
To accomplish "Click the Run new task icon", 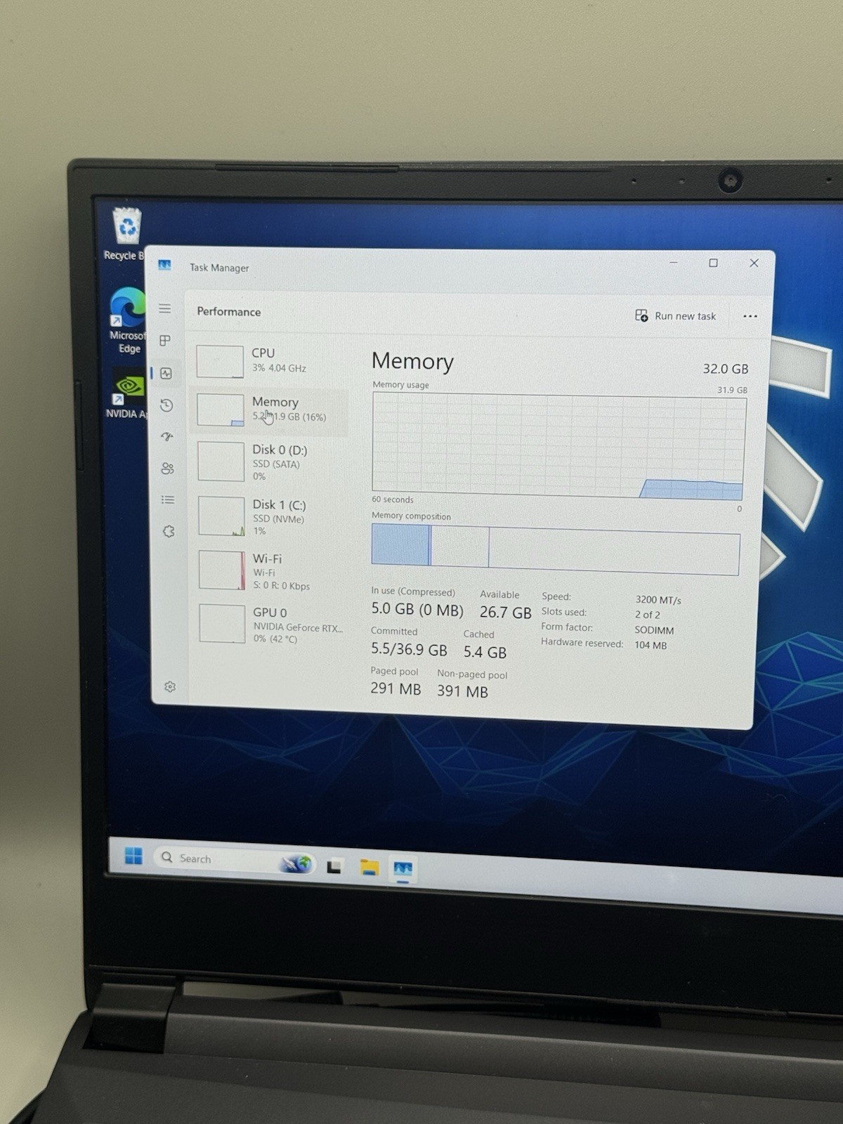I will click(x=641, y=315).
